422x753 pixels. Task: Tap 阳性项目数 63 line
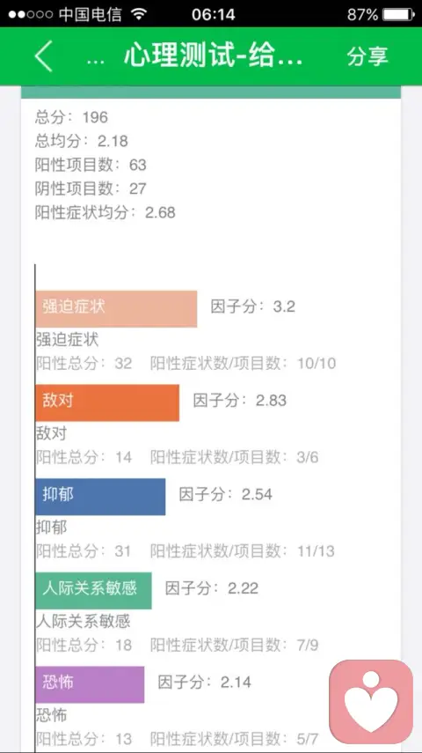pyautogui.click(x=91, y=164)
